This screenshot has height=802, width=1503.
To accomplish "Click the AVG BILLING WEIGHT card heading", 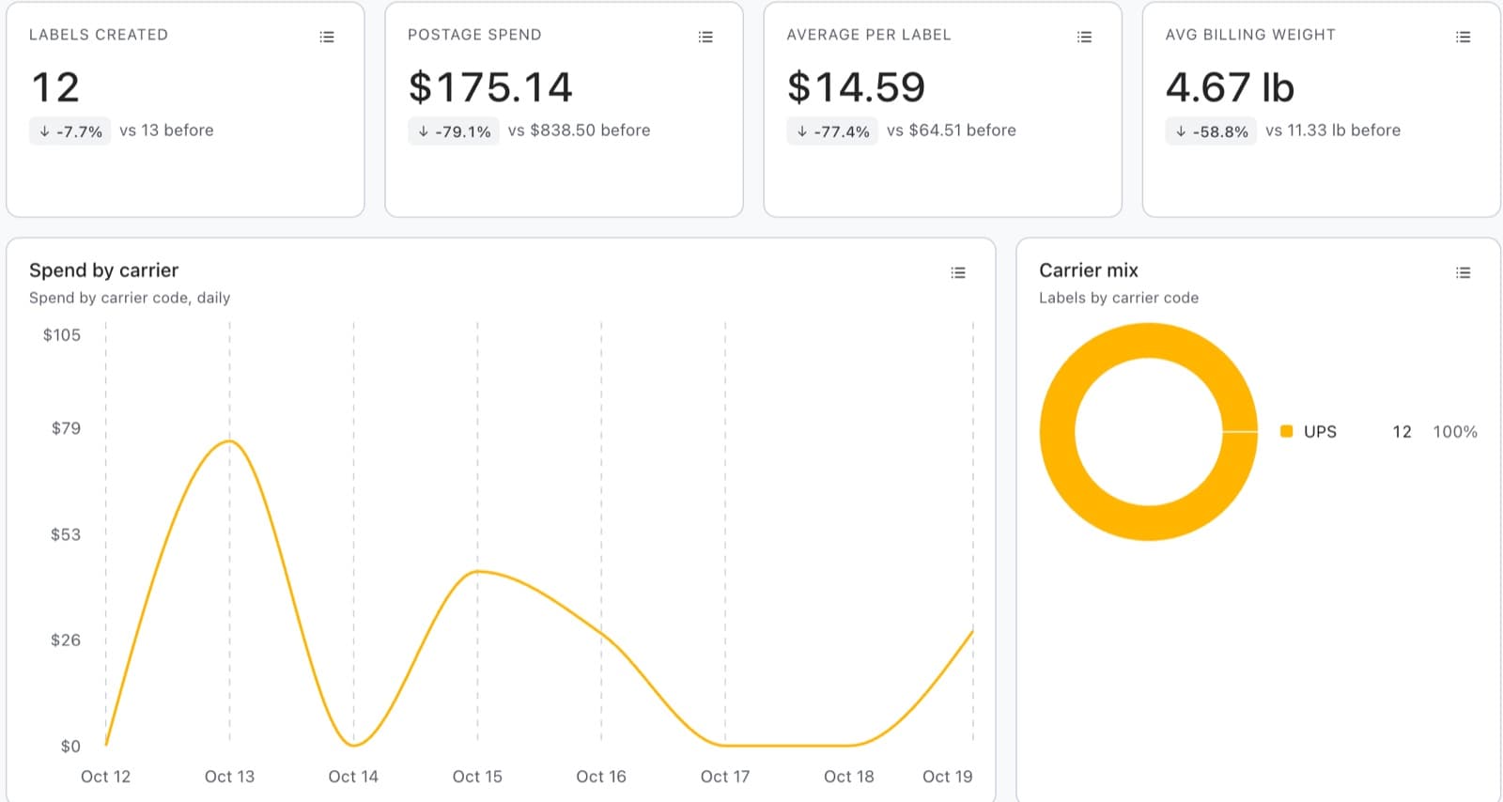I will 1250,35.
